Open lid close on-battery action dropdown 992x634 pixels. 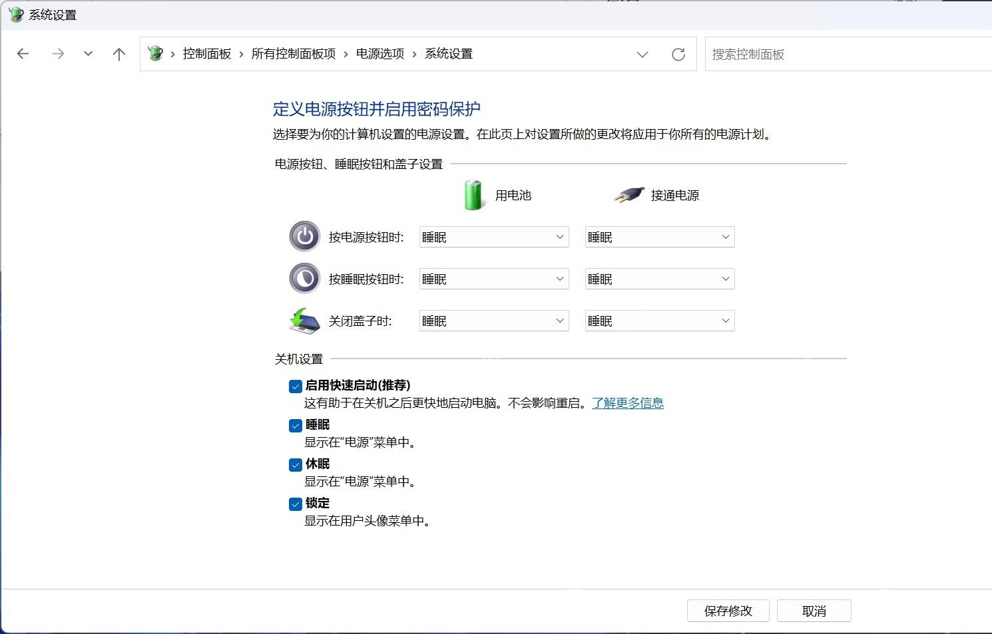494,321
